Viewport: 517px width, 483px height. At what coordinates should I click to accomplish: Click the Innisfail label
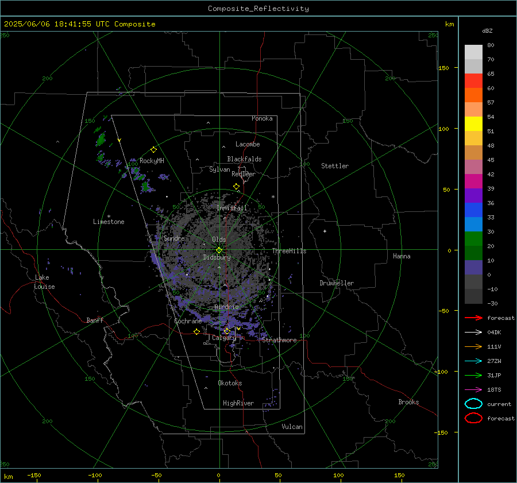pos(232,208)
